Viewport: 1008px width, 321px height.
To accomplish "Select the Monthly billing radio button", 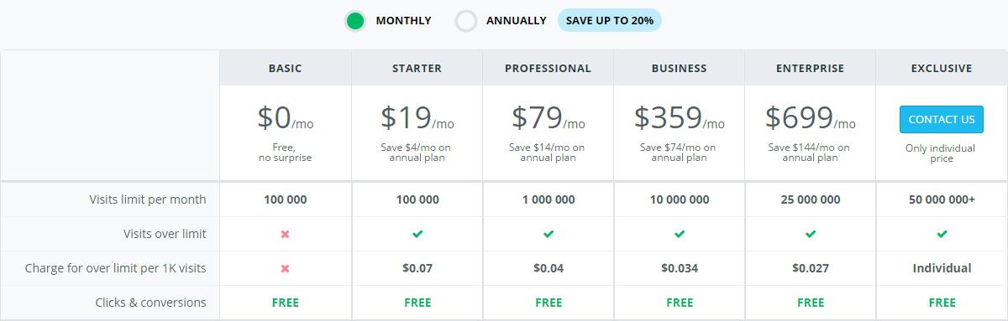I will point(355,21).
